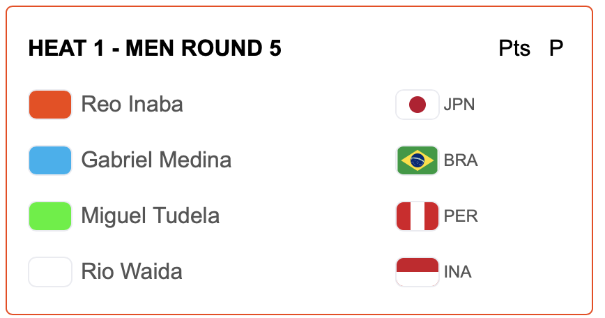This screenshot has width=605, height=318.
Task: Open surfer Gabriel Medina's profile
Action: coord(156,160)
